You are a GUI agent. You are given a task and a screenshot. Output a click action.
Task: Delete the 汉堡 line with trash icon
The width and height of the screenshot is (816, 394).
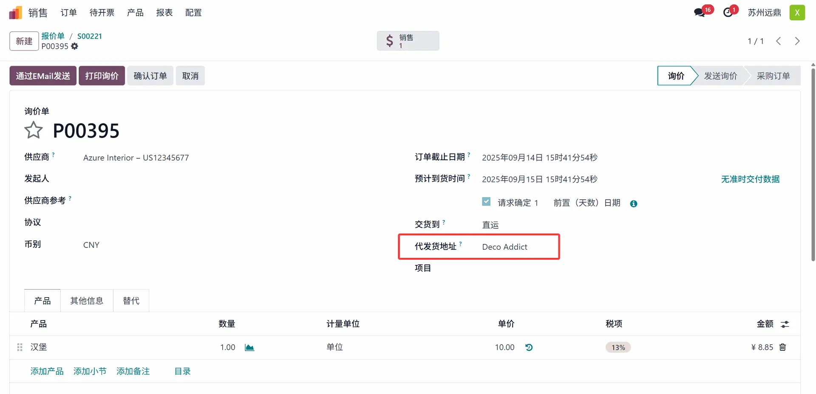782,347
